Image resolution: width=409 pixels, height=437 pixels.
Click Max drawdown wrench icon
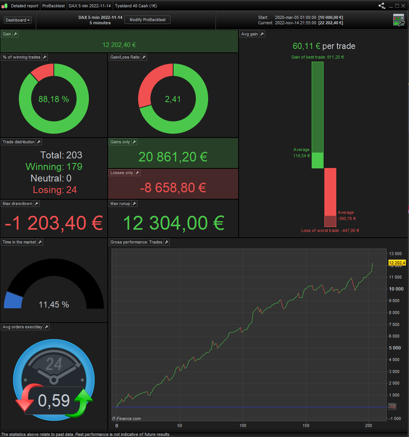[x=37, y=203]
